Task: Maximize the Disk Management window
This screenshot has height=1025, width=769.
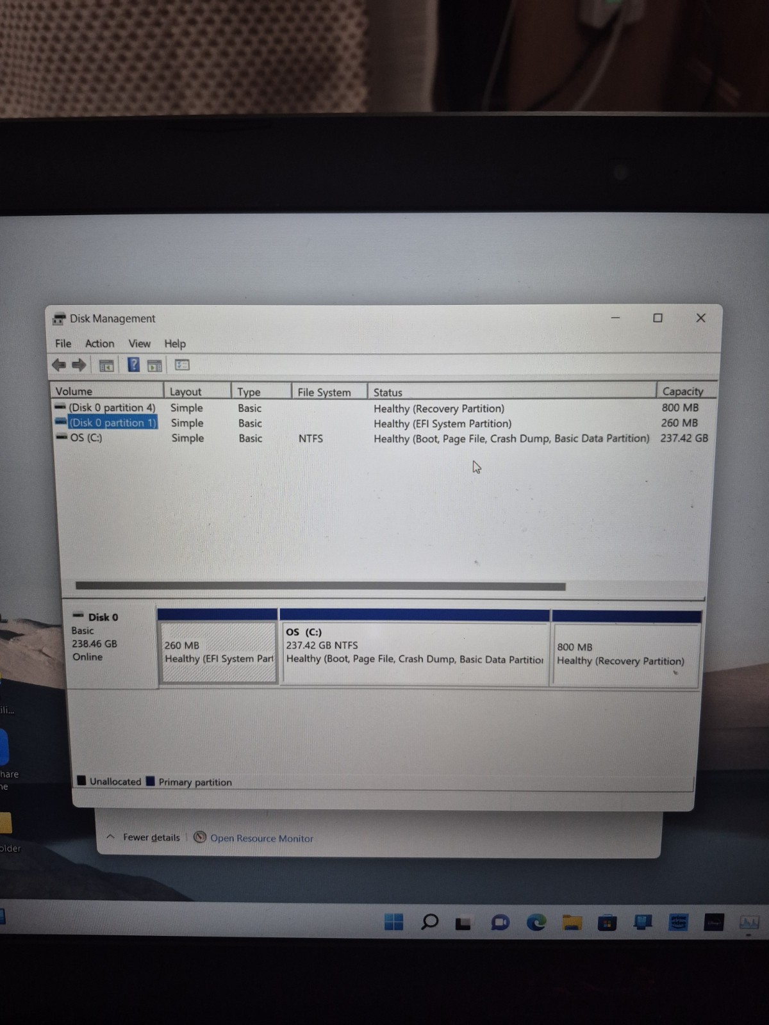Action: pos(657,318)
